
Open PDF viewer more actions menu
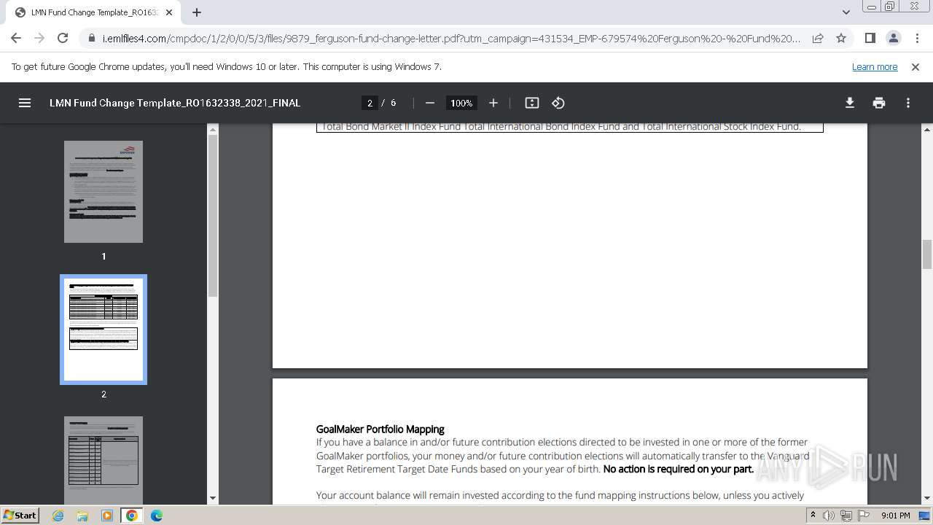coord(908,103)
